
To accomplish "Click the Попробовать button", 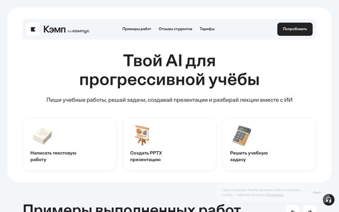I will tap(295, 29).
